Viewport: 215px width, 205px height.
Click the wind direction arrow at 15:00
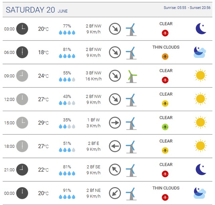[x=115, y=123]
